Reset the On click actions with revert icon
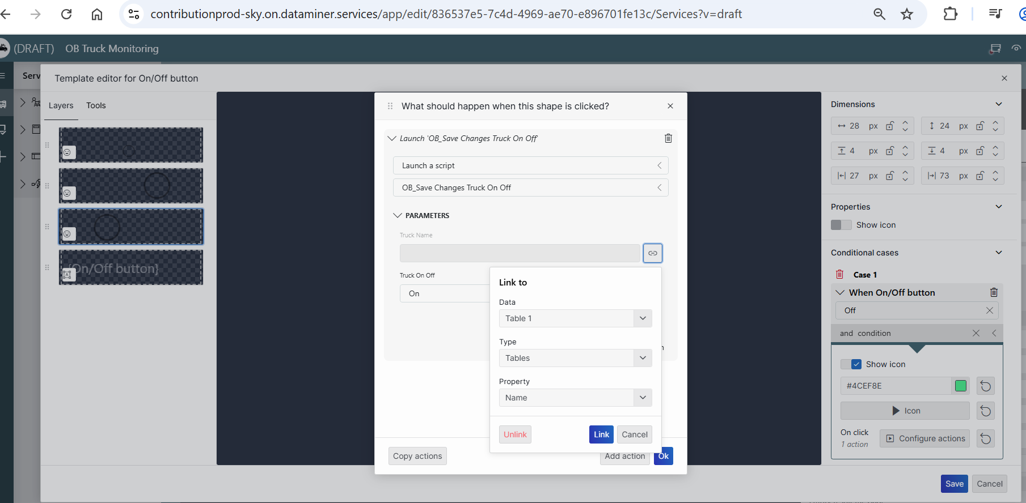Screen dimensions: 1026x503 [986, 439]
